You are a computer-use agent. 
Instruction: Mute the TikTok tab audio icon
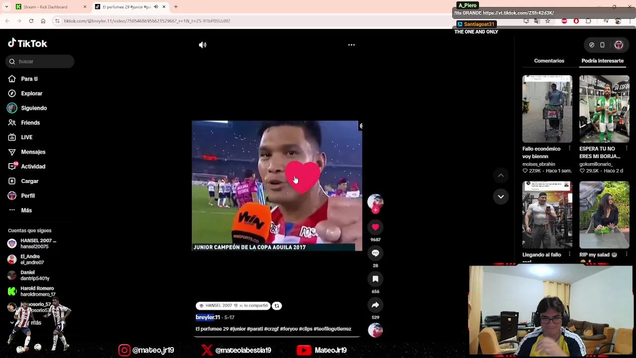tap(156, 7)
